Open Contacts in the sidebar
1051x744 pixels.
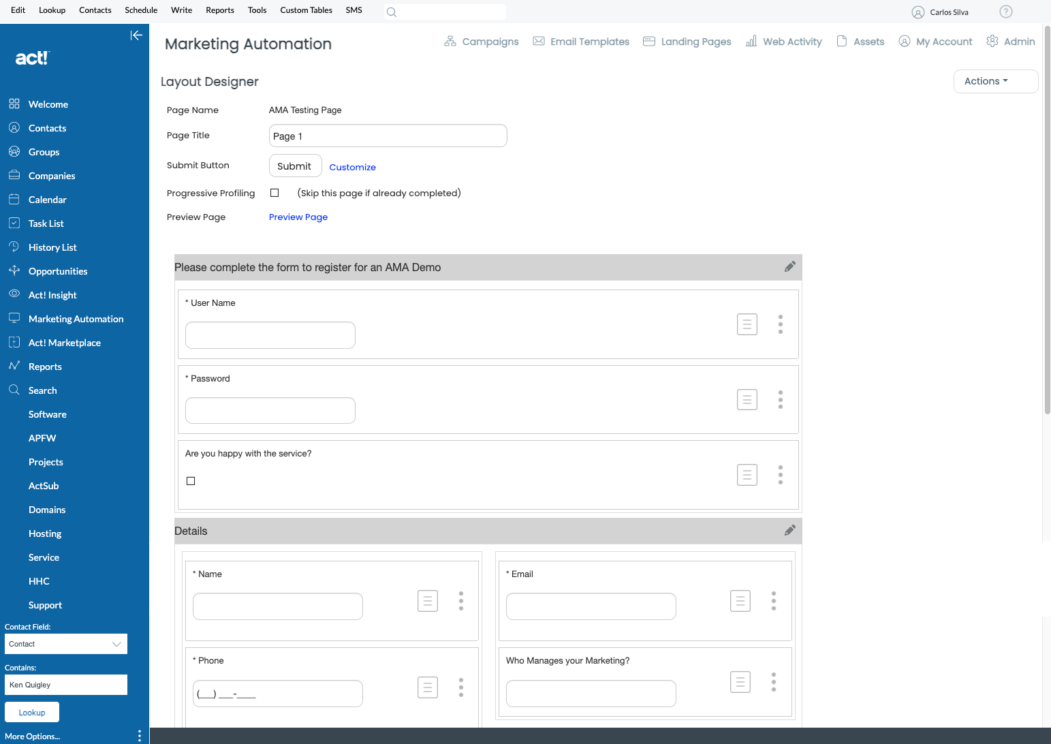(x=47, y=128)
